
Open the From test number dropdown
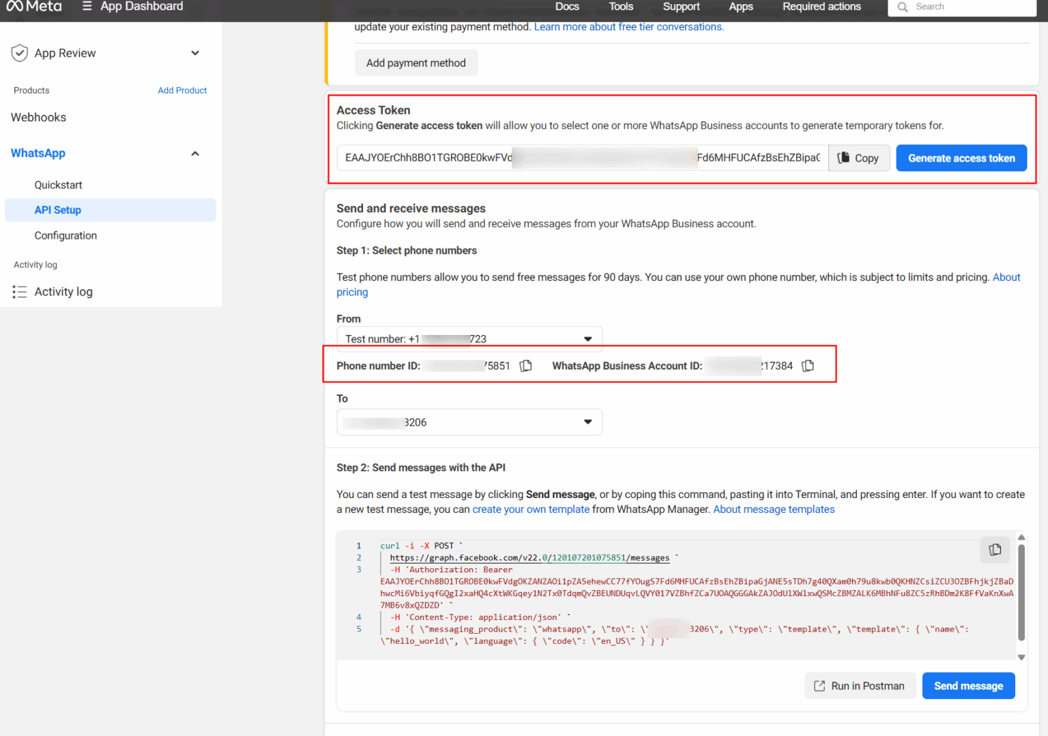(x=587, y=338)
